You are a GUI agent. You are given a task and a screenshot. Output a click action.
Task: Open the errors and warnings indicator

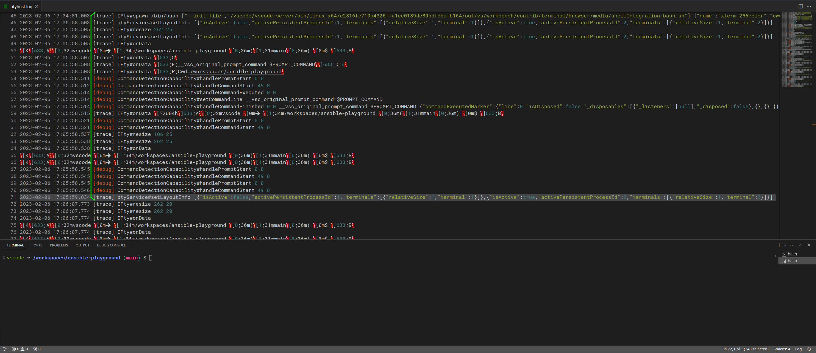[x=20, y=349]
